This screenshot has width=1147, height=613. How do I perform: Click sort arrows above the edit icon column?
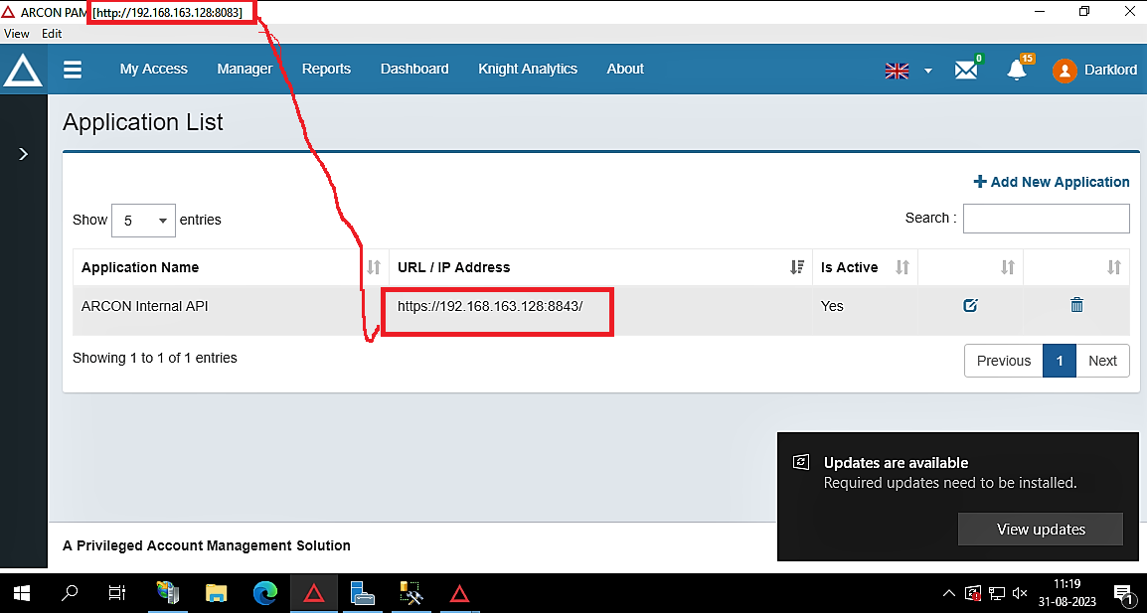1008,267
